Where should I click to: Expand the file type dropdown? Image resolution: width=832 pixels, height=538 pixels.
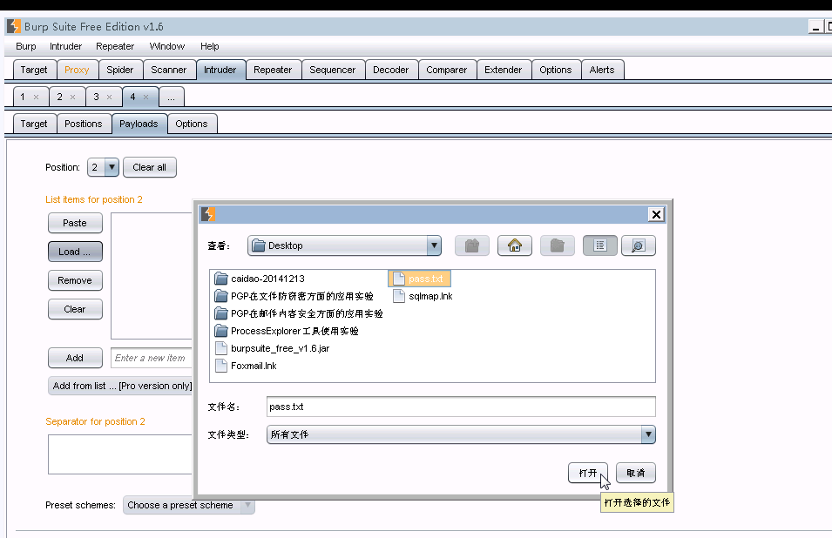pyautogui.click(x=648, y=434)
